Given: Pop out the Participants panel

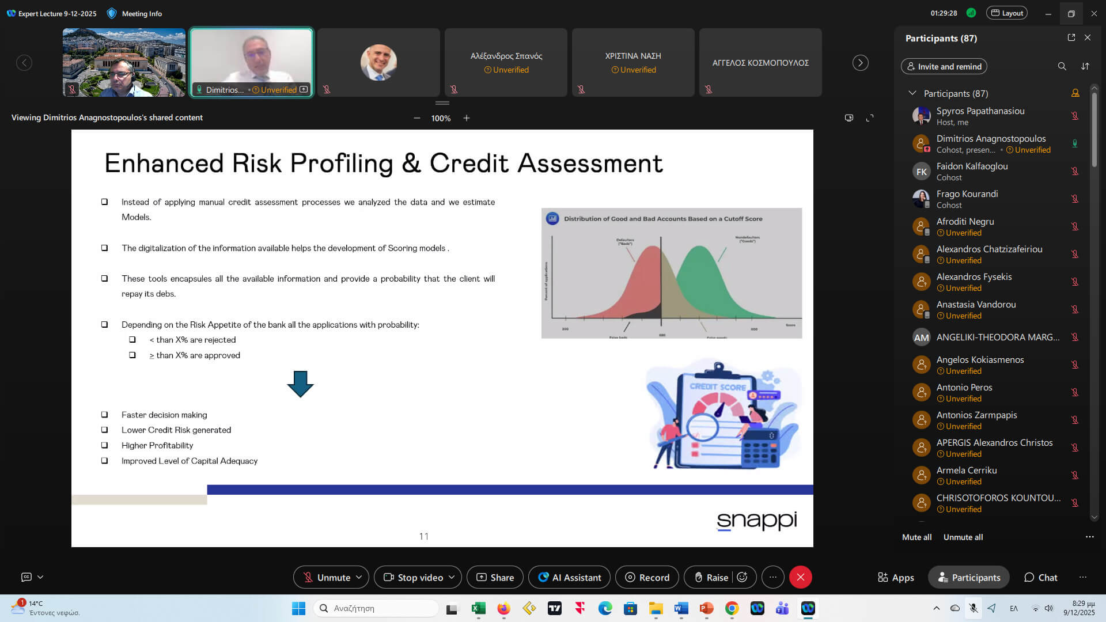Looking at the screenshot, I should [1071, 37].
